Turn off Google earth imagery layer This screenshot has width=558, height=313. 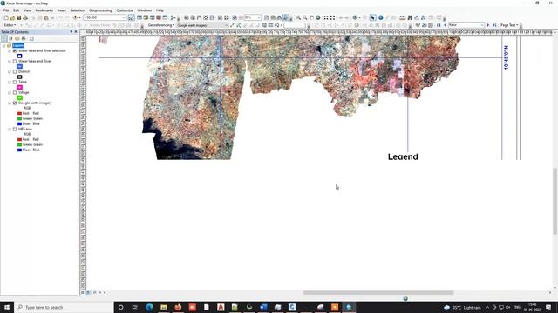(15, 103)
